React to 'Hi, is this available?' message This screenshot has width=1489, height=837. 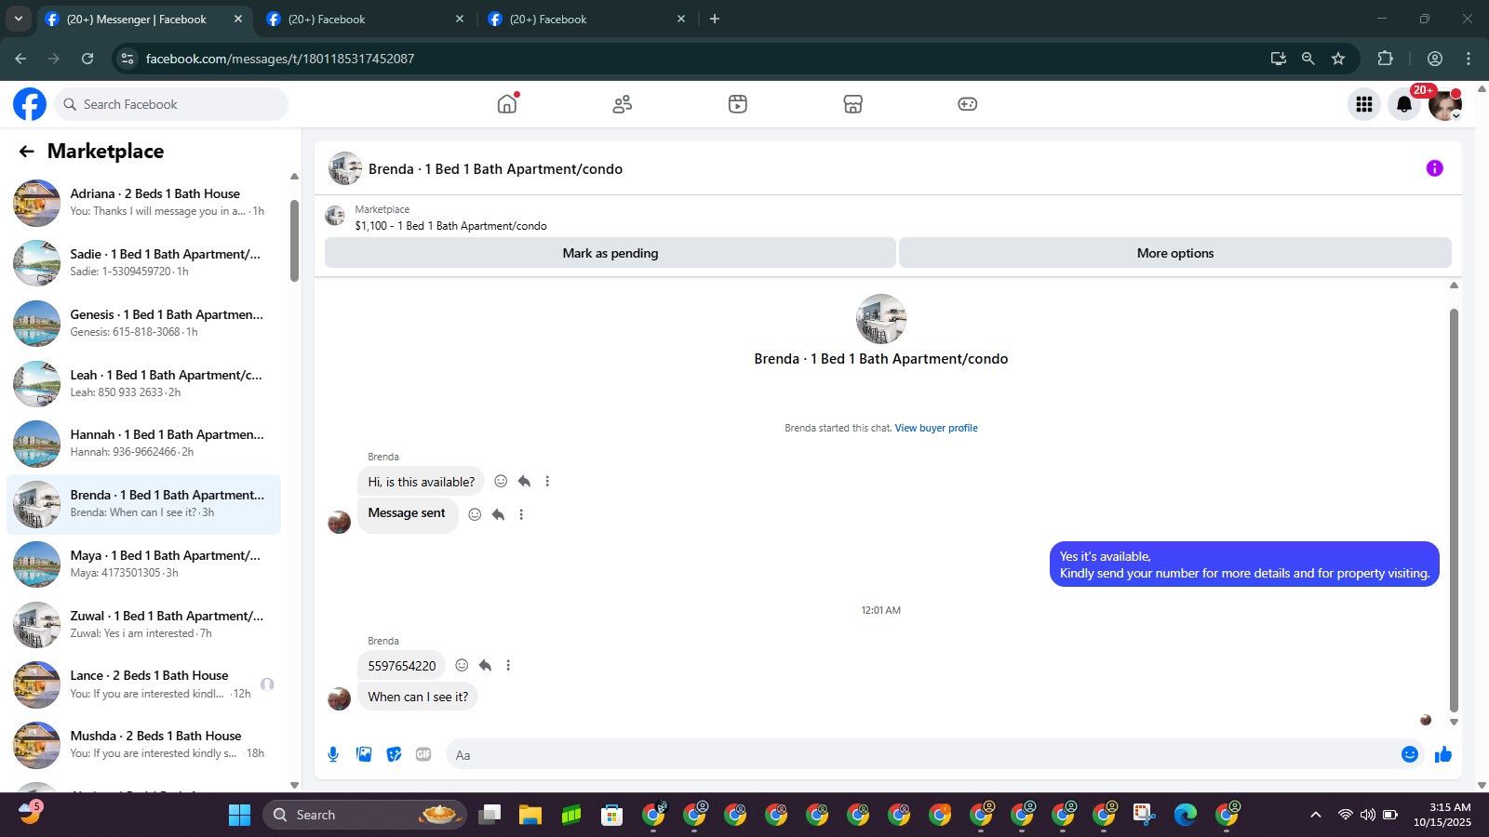tap(501, 481)
